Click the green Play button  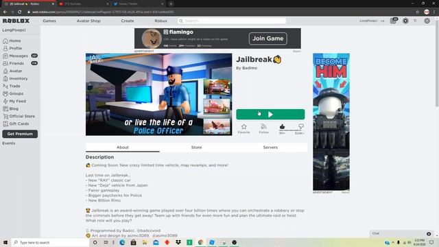point(270,115)
